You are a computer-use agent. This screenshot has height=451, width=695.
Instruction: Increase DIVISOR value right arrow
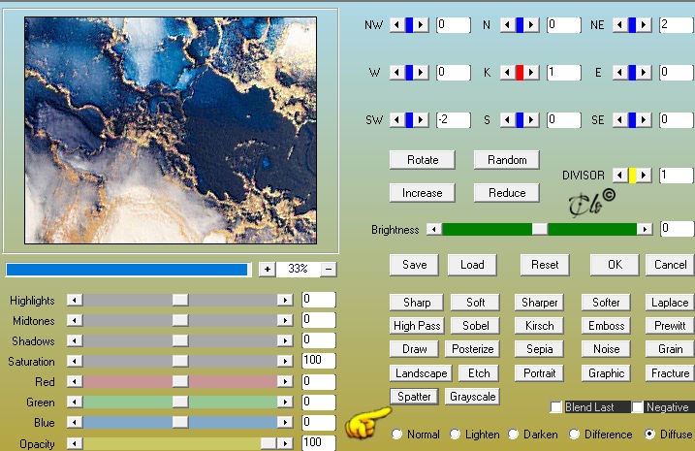point(644,176)
